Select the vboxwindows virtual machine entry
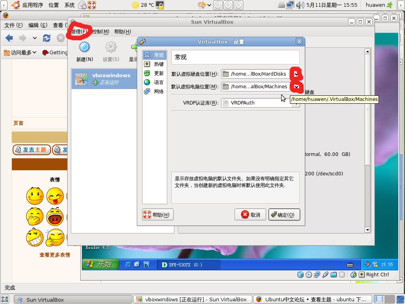Image resolution: width=405 pixels, height=304 pixels. (104, 79)
